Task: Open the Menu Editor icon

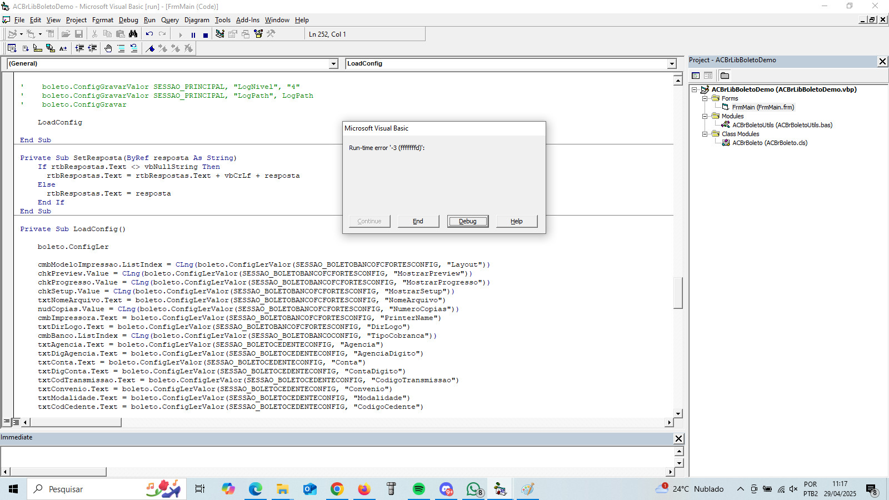Action: 50,34
